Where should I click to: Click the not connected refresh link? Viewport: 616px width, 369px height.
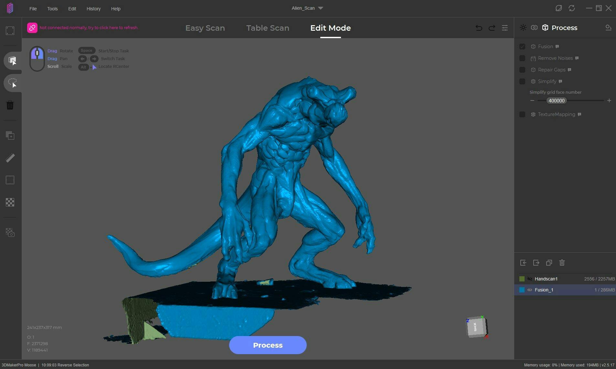pos(89,28)
